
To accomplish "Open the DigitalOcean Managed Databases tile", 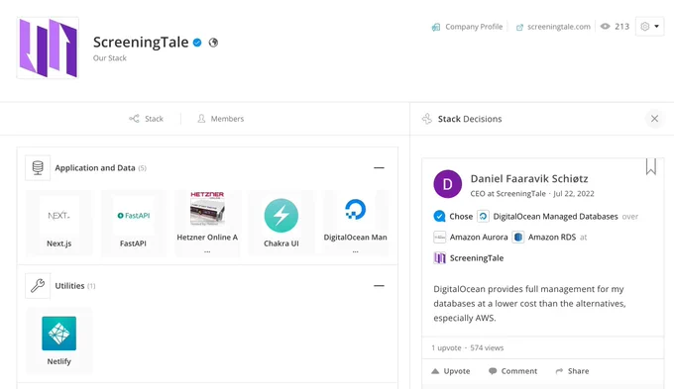I will pyautogui.click(x=356, y=224).
